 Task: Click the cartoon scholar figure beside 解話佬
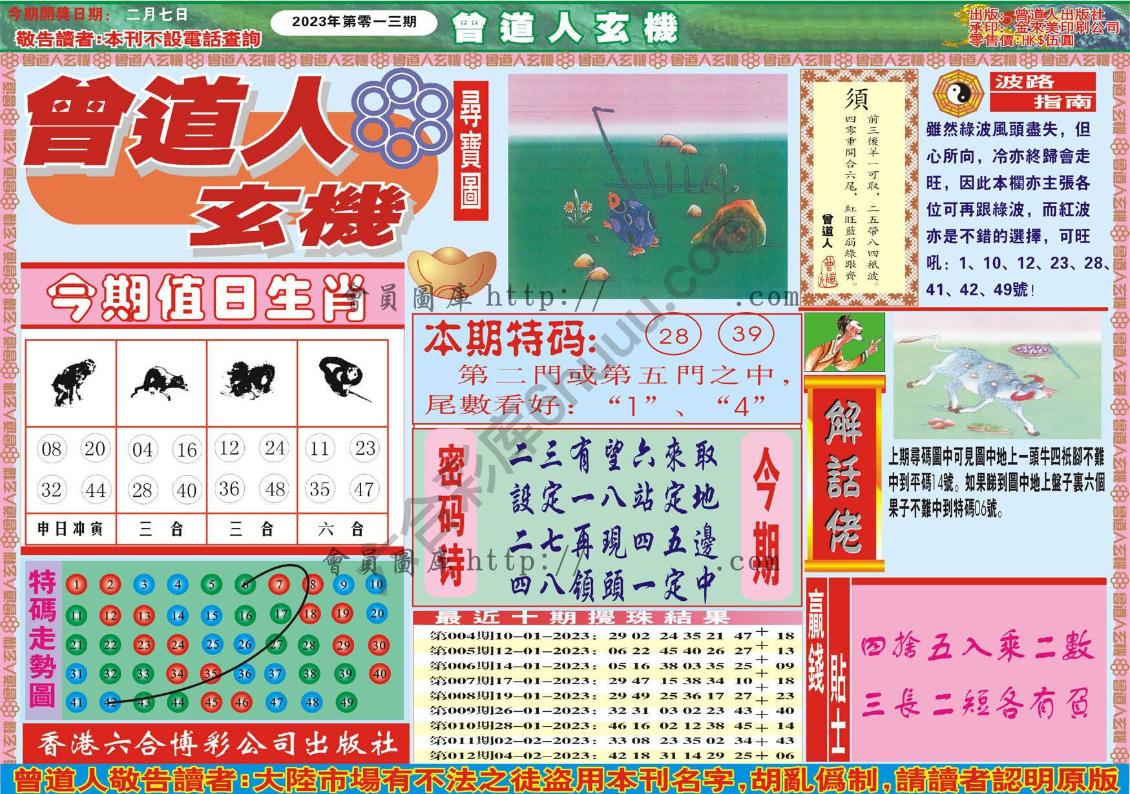click(x=844, y=344)
